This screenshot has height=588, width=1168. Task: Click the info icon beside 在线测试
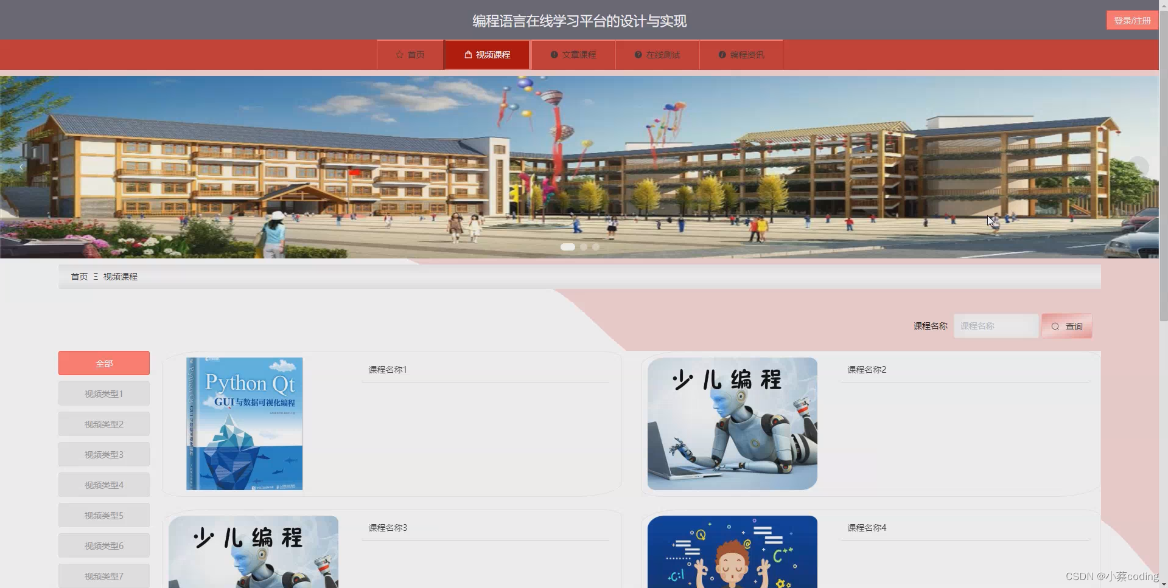pos(638,55)
